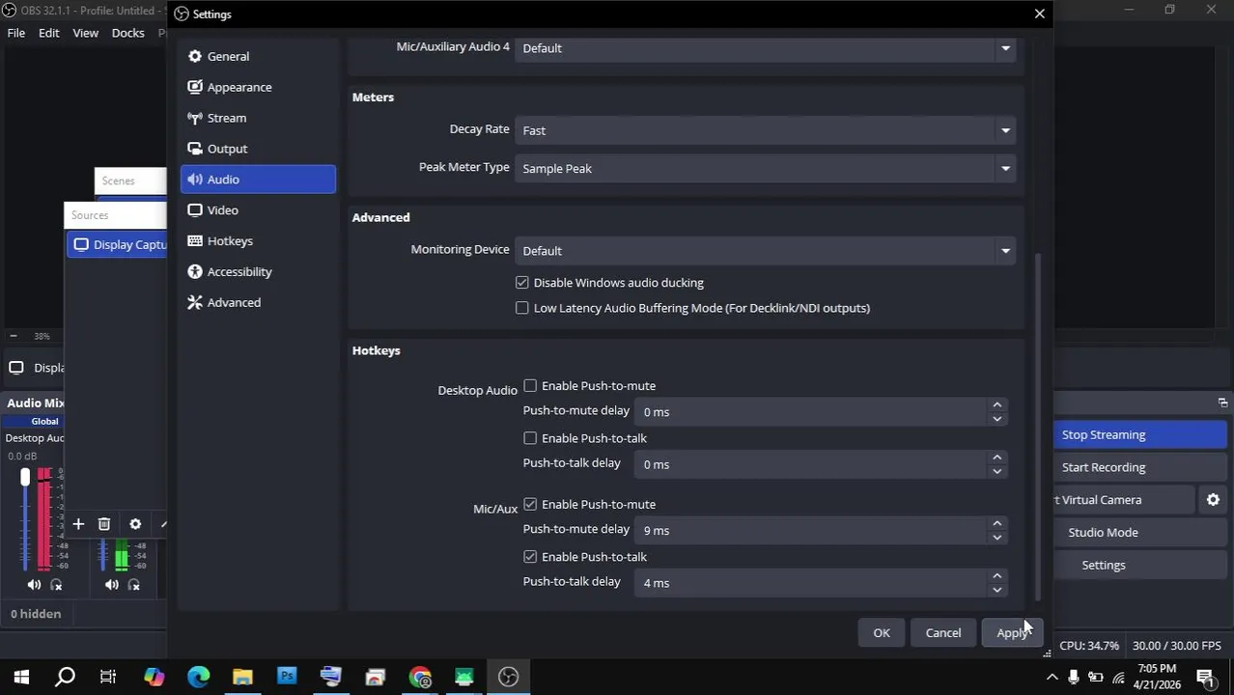This screenshot has width=1234, height=695.
Task: Increase Mic/Aux push-to-mute delay
Action: tap(996, 524)
